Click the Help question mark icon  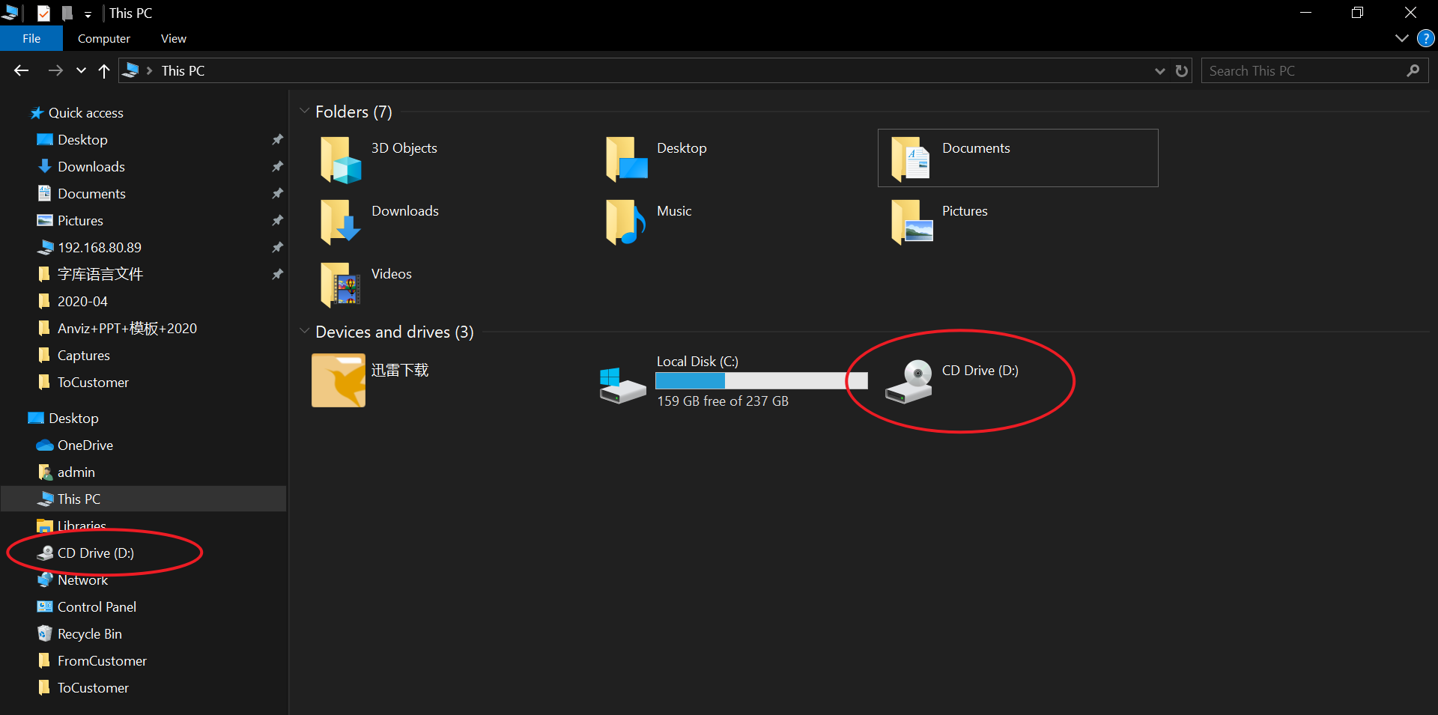tap(1425, 38)
